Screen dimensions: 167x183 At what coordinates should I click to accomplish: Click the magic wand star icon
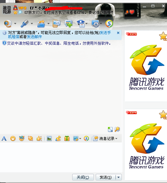coord(117,129)
